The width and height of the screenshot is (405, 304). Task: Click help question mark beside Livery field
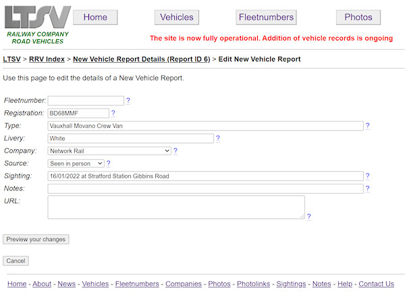pos(217,138)
